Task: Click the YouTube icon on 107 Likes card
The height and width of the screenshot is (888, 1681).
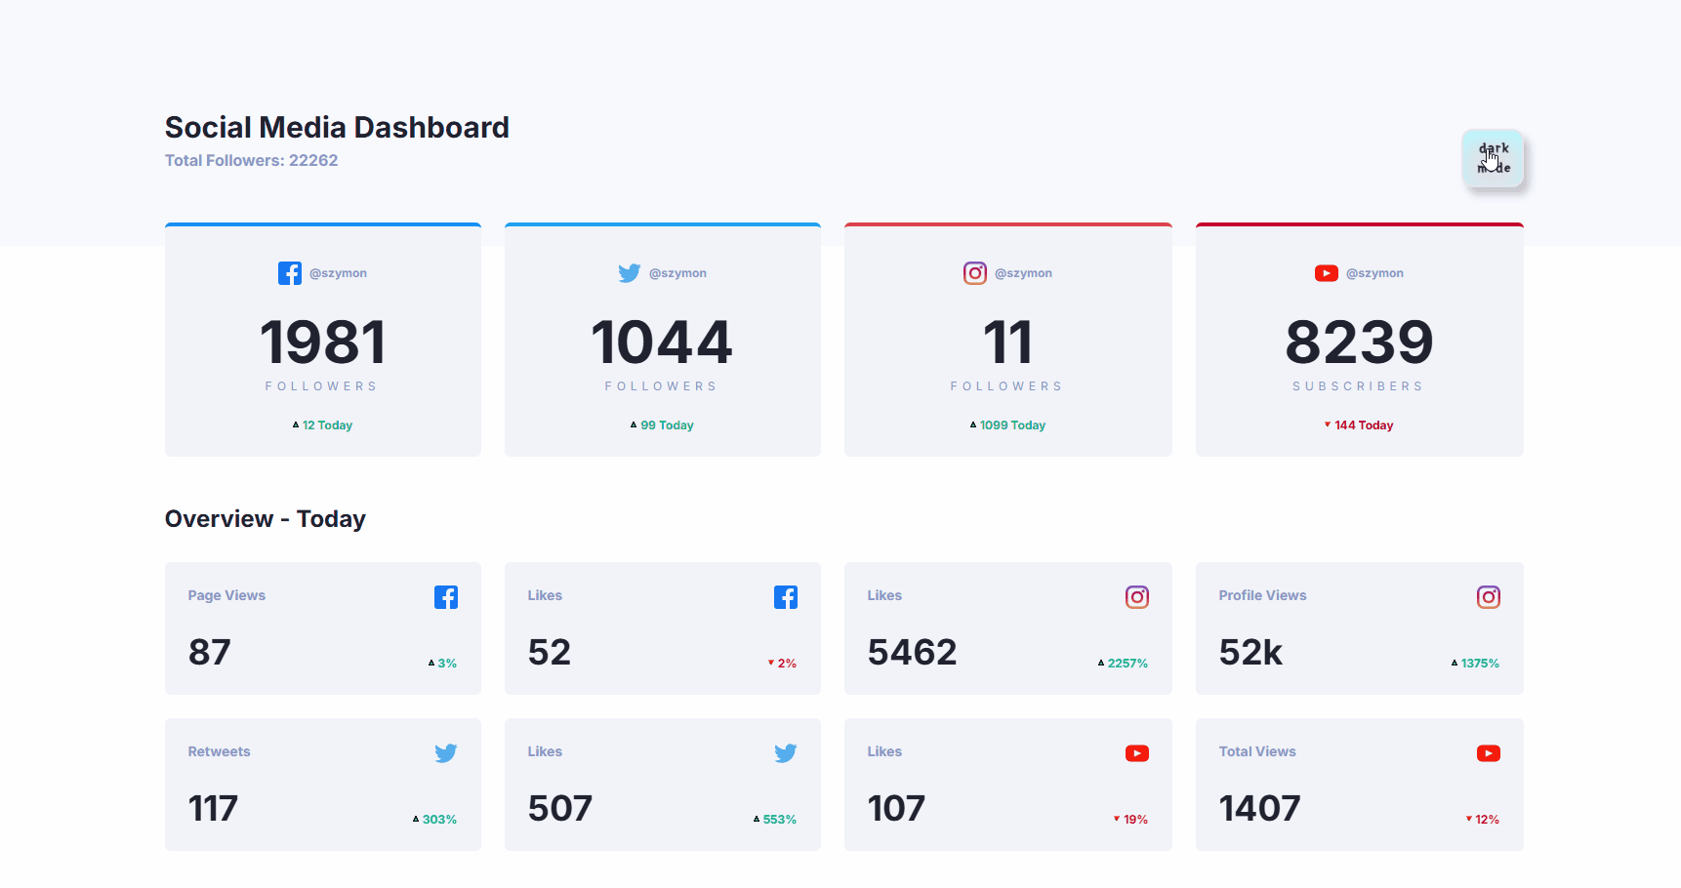Action: coord(1137,753)
